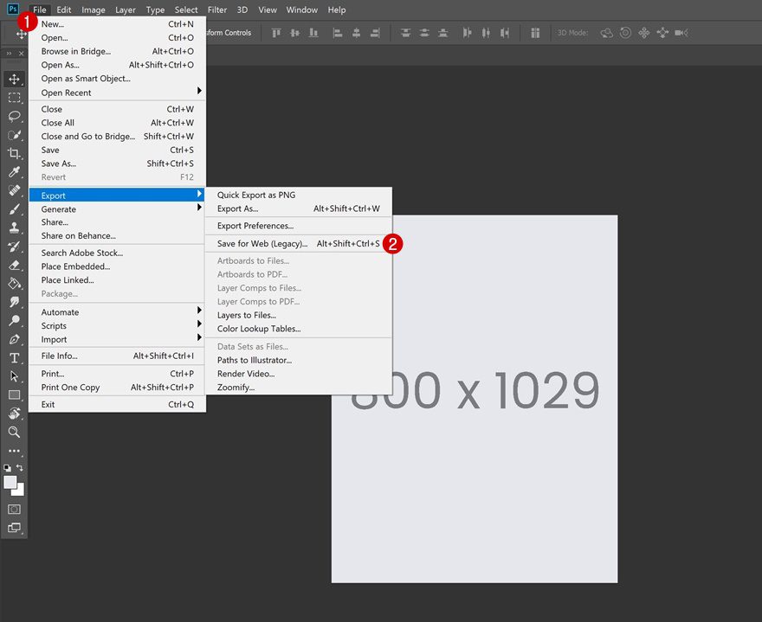Open the Window menu
The height and width of the screenshot is (622, 762).
[301, 10]
